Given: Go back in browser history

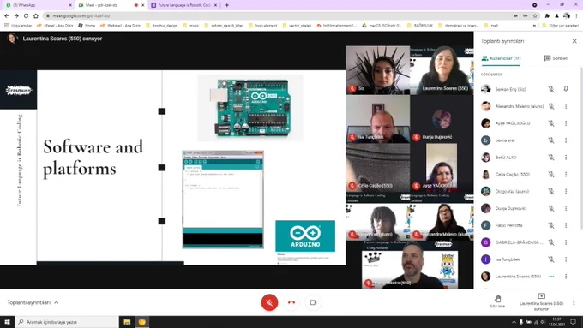Looking at the screenshot, I should point(7,16).
